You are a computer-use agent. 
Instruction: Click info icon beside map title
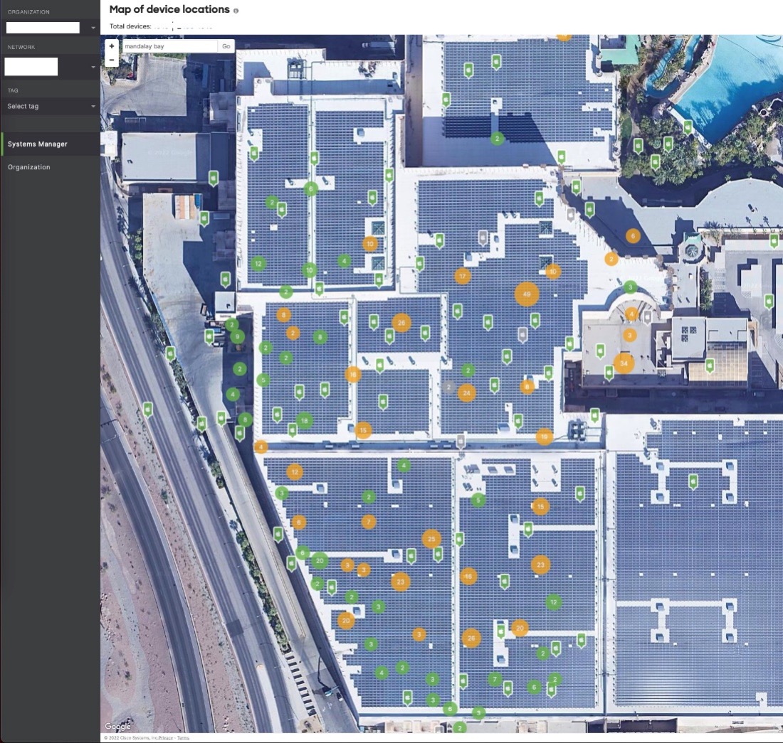point(236,11)
